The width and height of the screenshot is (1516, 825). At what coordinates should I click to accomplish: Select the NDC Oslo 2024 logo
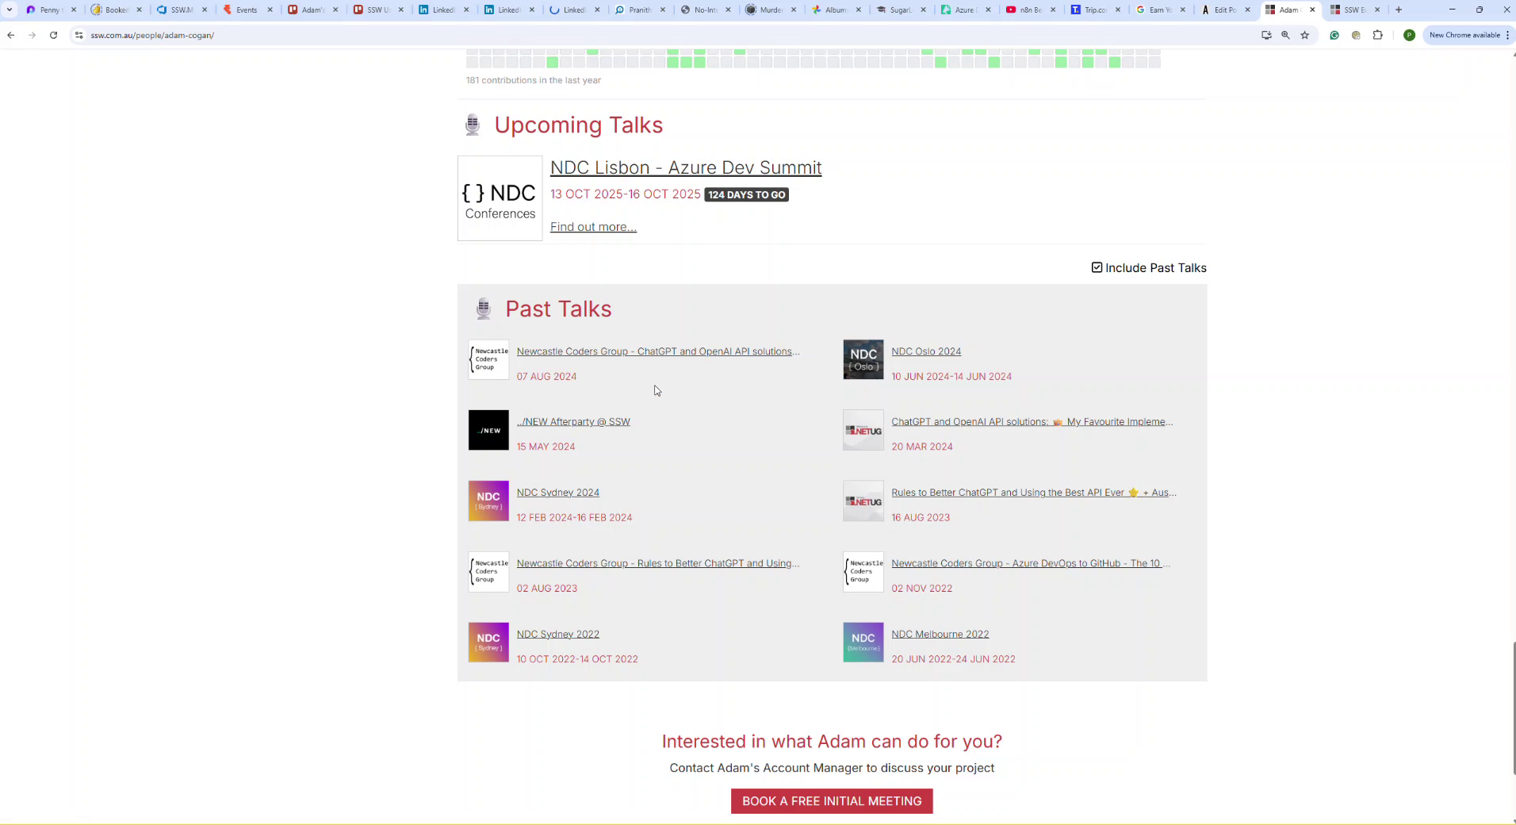click(x=862, y=359)
